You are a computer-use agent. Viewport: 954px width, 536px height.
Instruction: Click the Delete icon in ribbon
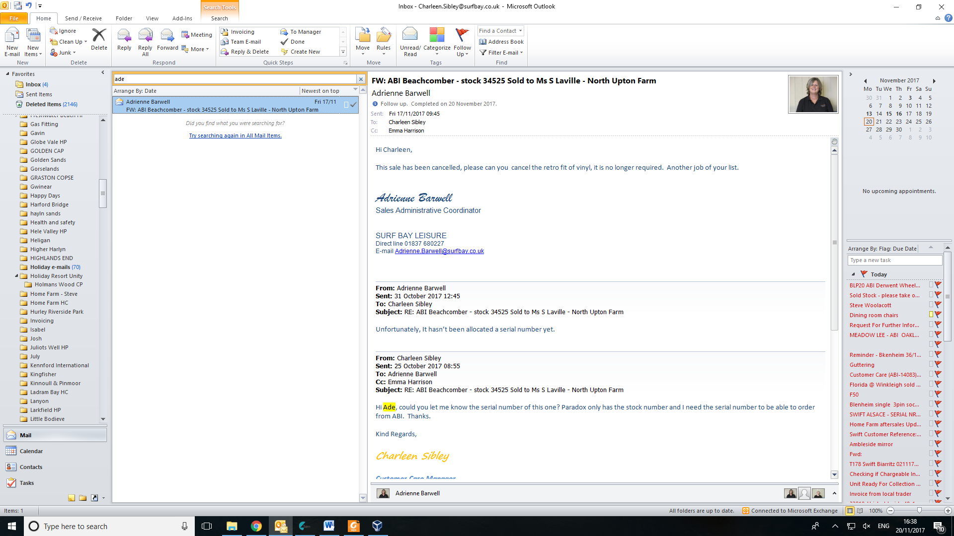click(x=99, y=36)
